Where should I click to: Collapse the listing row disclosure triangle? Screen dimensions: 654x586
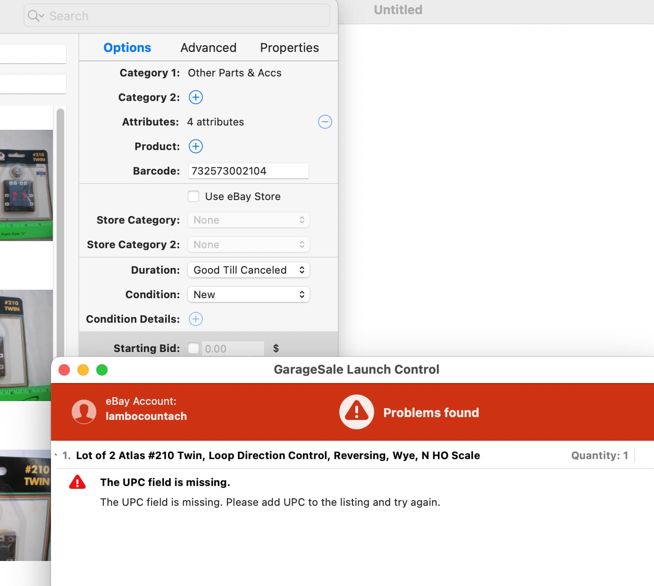(x=56, y=455)
